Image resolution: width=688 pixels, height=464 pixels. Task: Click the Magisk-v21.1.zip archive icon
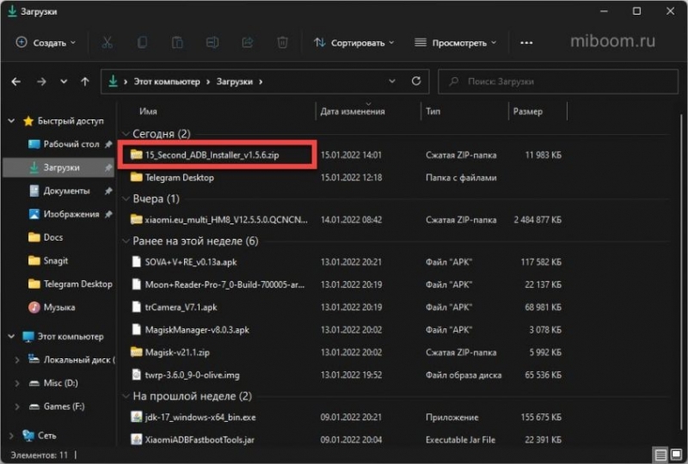[x=137, y=352]
